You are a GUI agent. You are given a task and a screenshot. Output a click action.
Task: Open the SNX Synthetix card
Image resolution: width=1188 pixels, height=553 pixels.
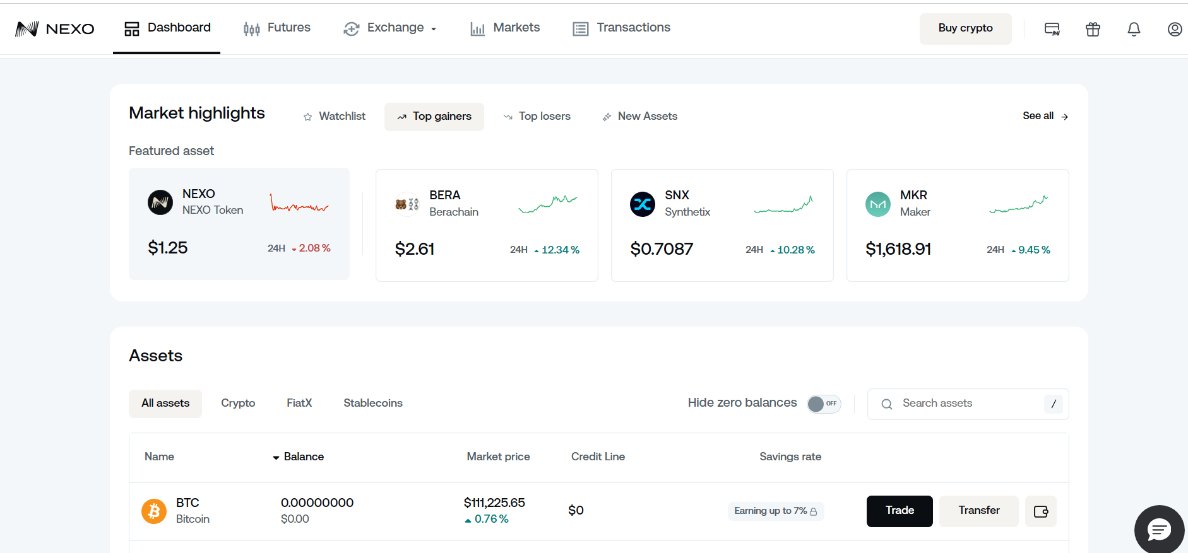point(722,225)
